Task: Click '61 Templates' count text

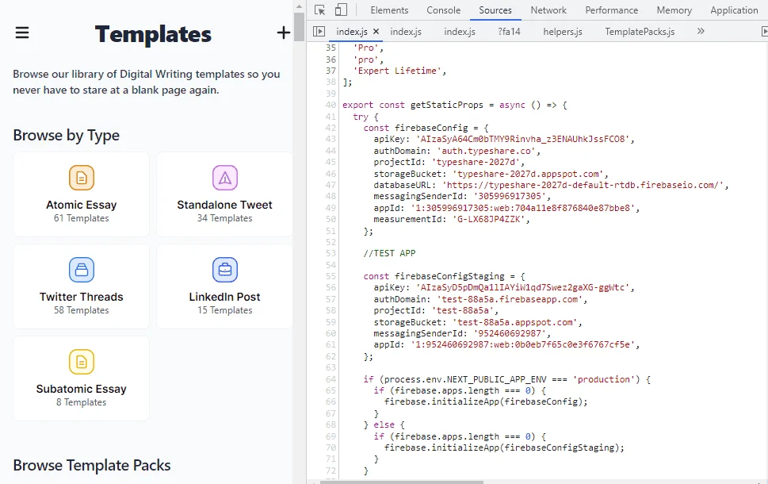Action: (x=82, y=218)
